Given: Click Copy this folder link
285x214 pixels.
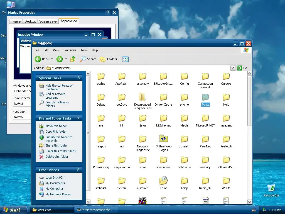Looking at the screenshot, I should click(x=56, y=132).
